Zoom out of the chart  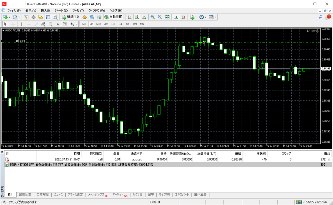point(160,17)
